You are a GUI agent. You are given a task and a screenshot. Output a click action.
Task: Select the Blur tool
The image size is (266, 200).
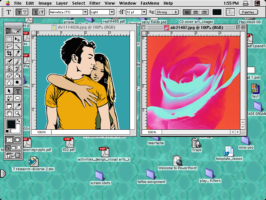[9, 83]
